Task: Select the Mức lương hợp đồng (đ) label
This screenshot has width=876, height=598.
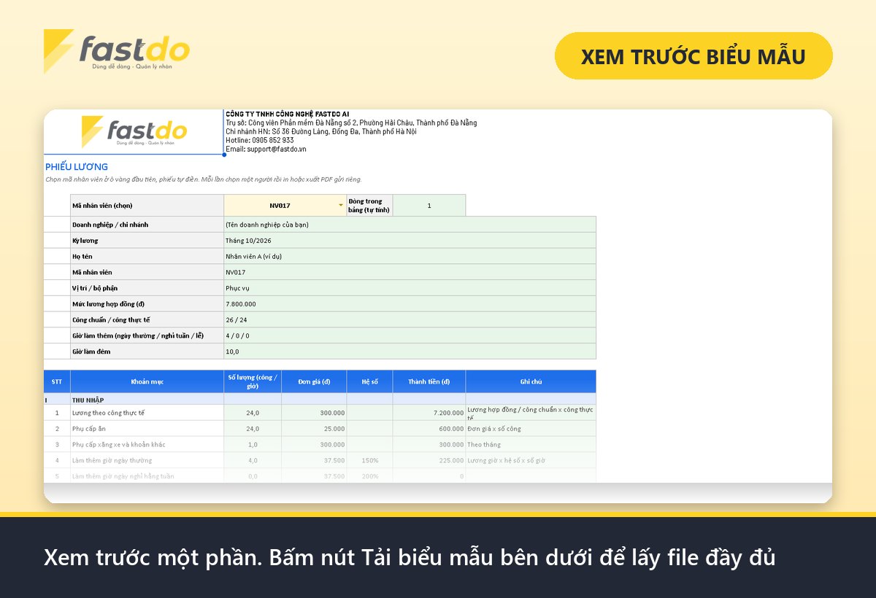Action: pyautogui.click(x=147, y=304)
